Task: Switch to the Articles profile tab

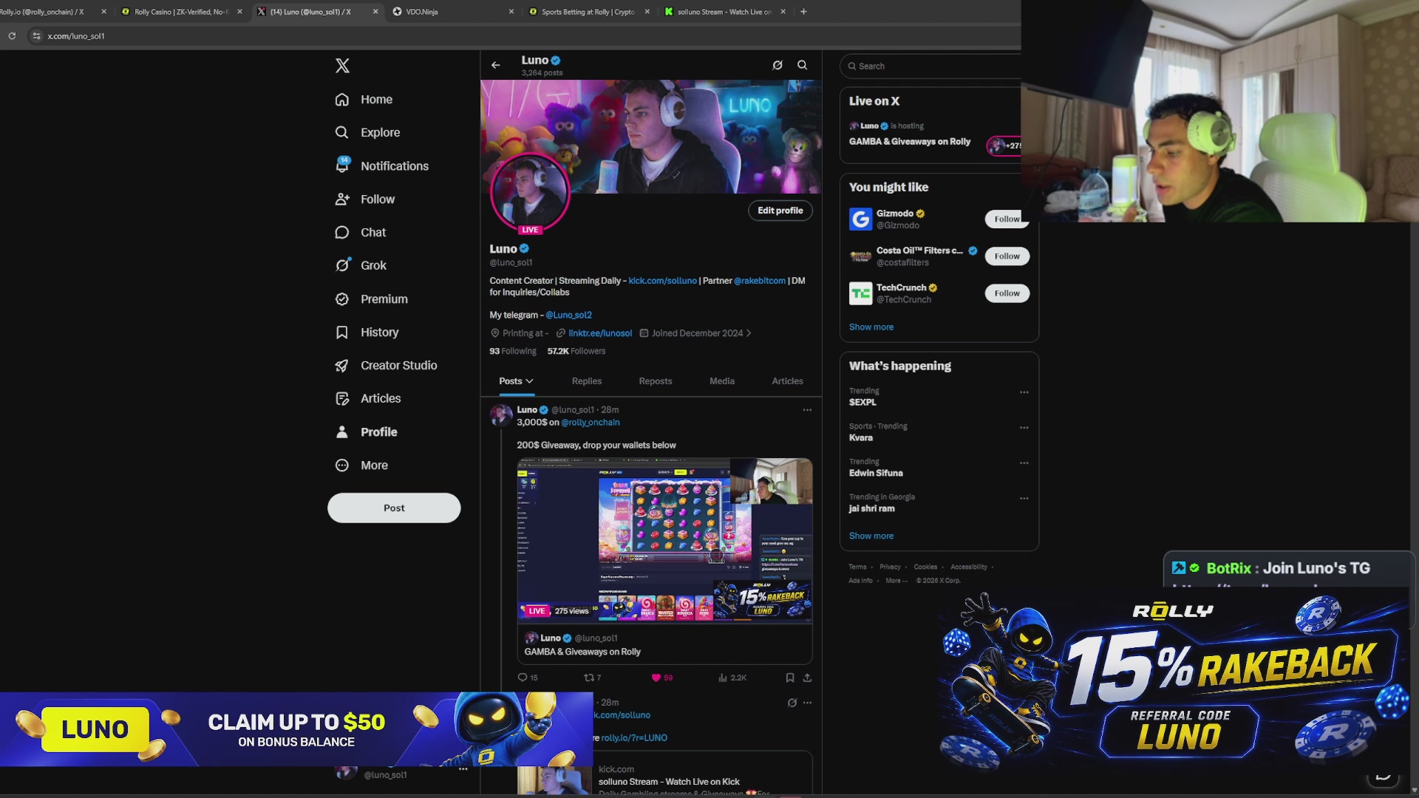Action: (787, 381)
